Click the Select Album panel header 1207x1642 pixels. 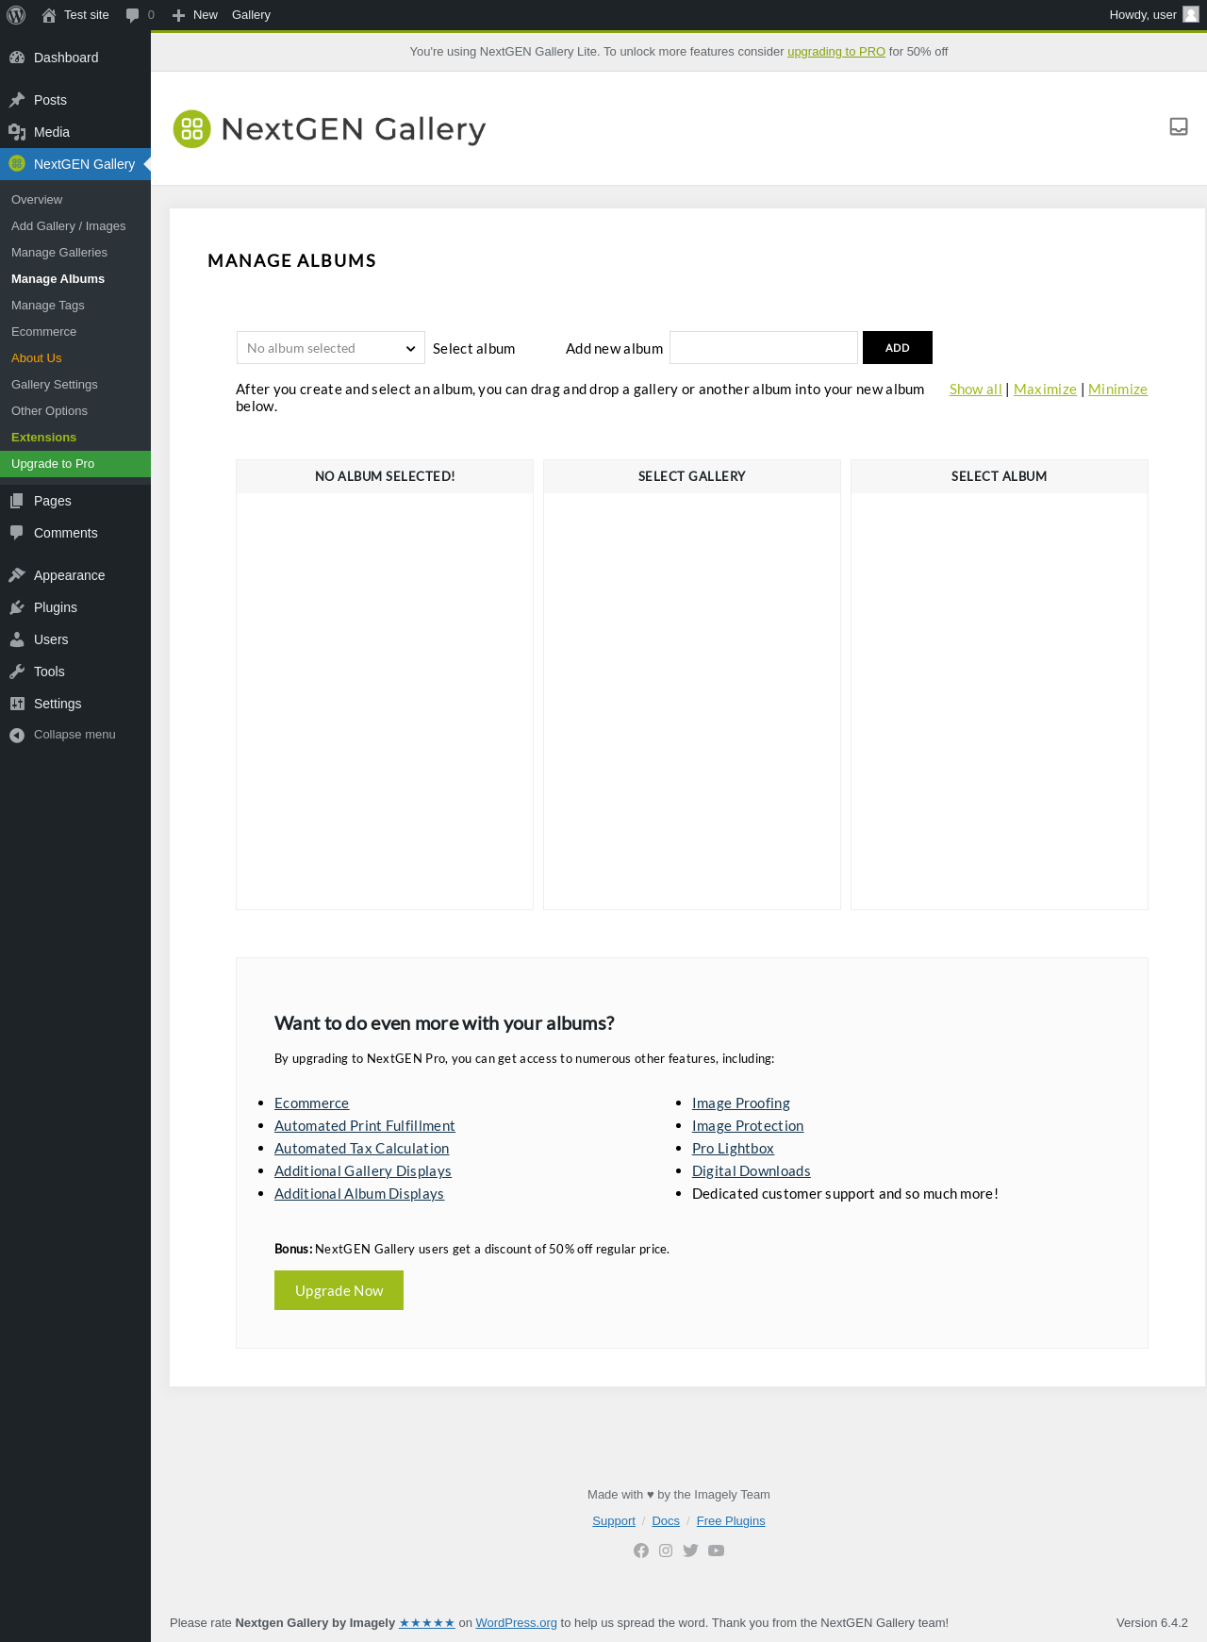1000,476
